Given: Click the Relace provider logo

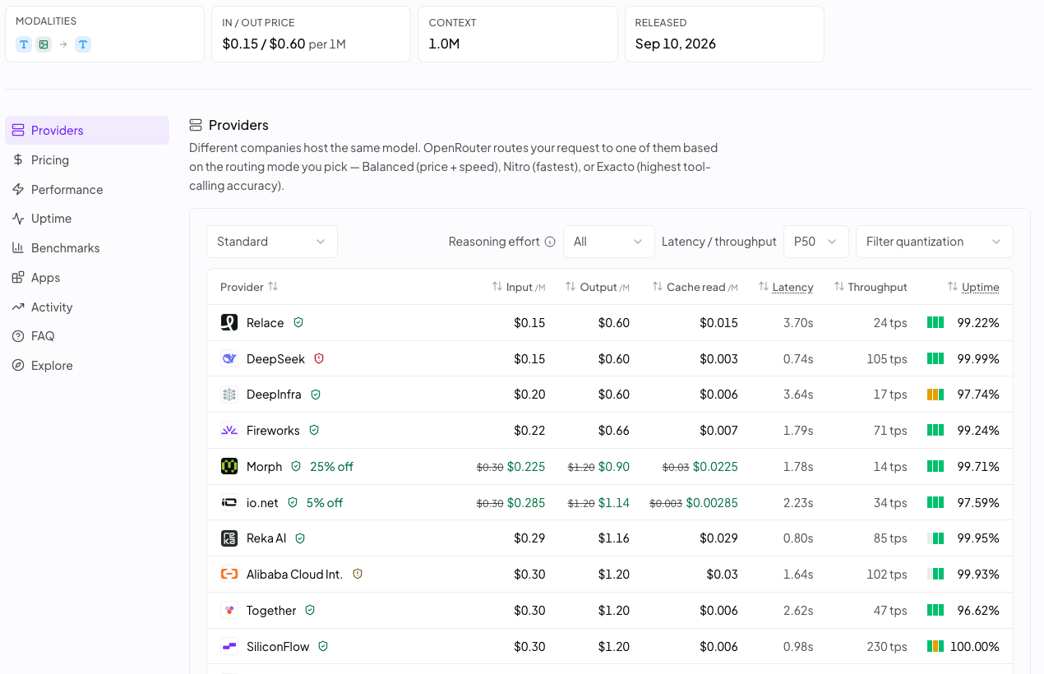Looking at the screenshot, I should (229, 322).
